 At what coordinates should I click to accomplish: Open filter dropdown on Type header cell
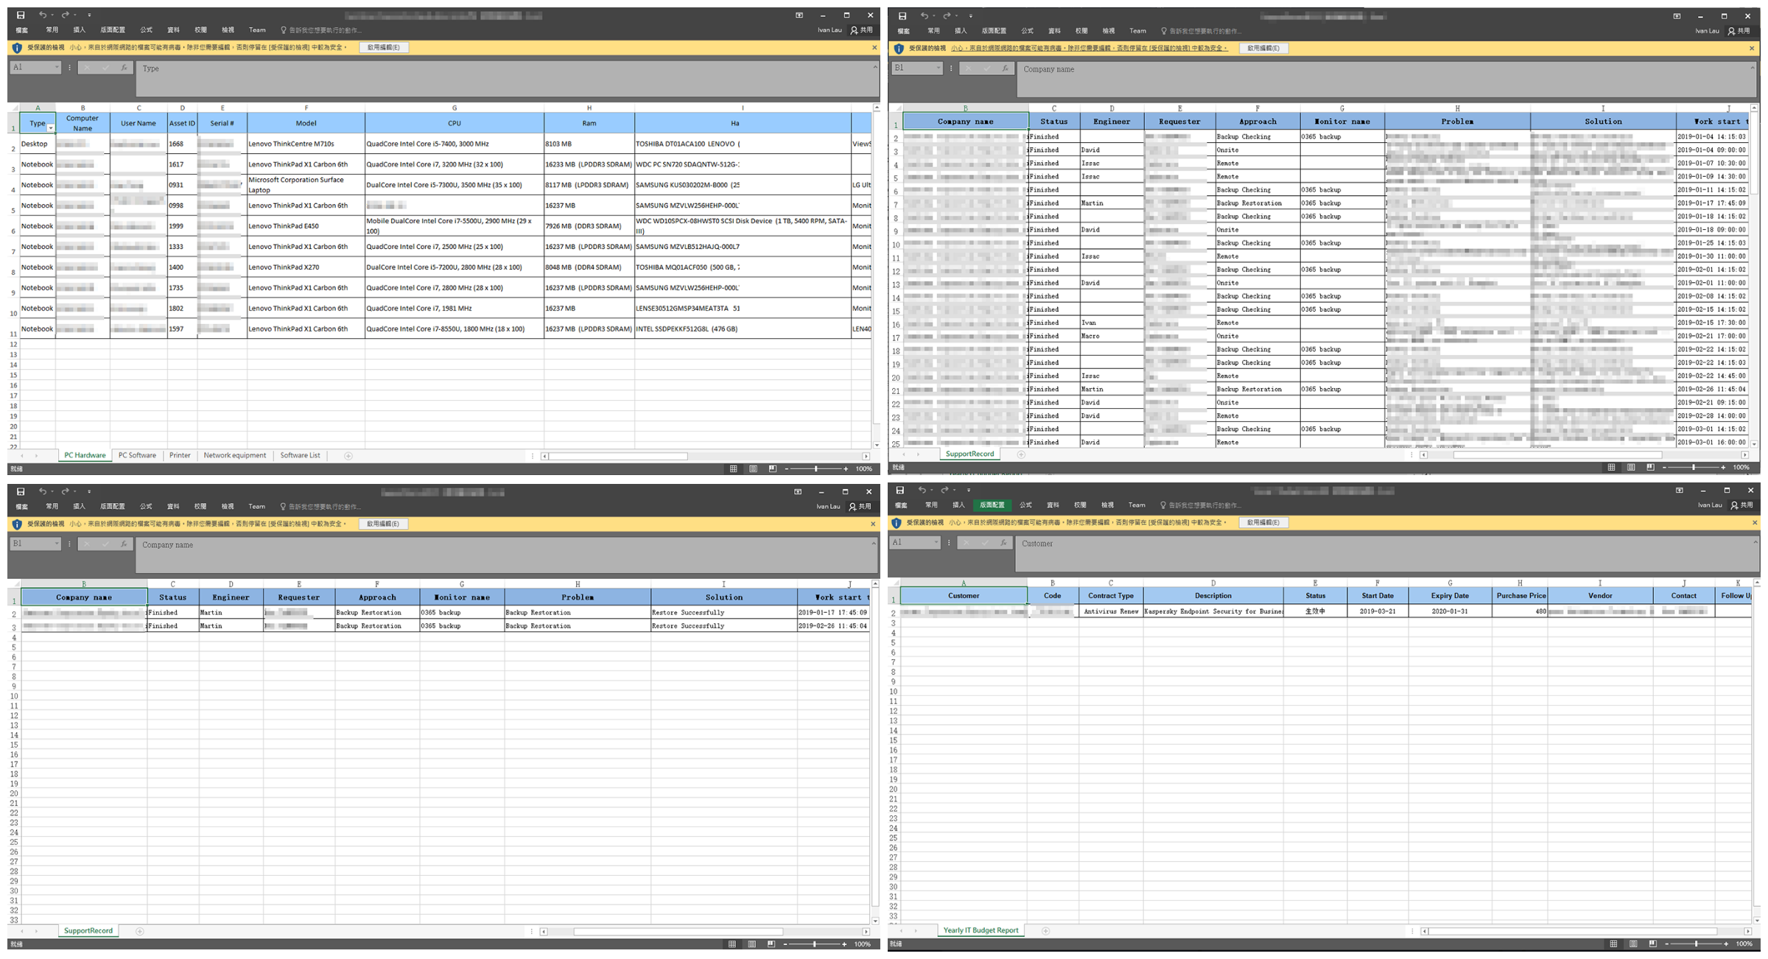point(50,128)
